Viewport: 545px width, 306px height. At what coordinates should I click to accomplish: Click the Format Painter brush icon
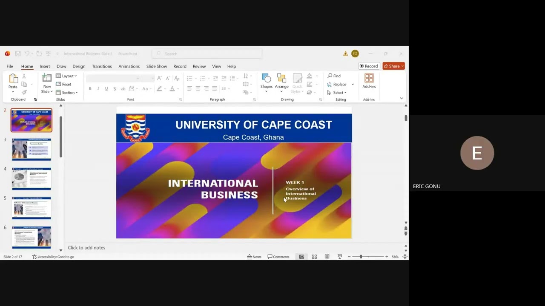24,92
